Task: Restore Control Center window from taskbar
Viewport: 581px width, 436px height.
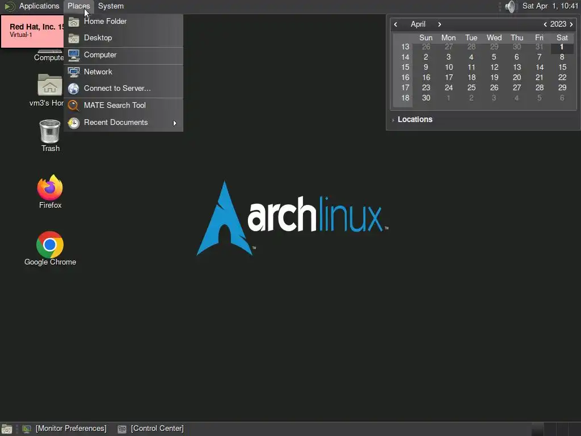Action: click(150, 429)
